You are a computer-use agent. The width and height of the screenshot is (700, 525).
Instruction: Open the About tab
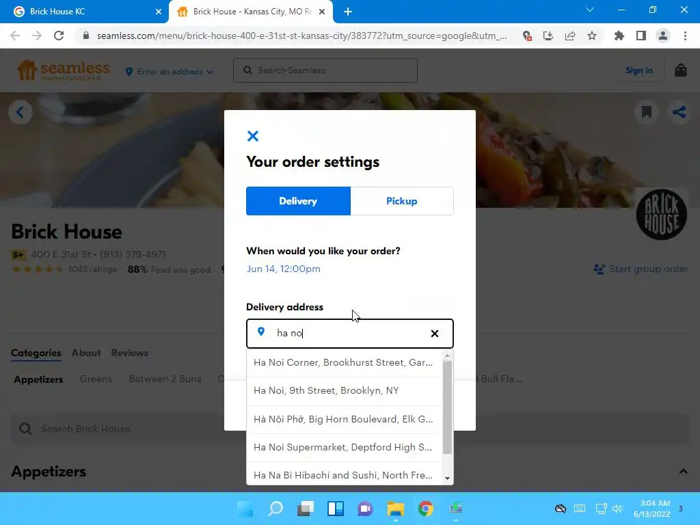tap(86, 353)
